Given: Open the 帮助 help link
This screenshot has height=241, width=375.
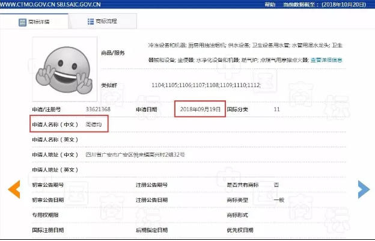Looking at the screenshot, I should pos(270,4).
